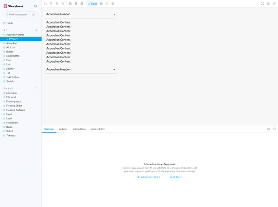Open the Light theme switcher
The height and width of the screenshot is (207, 278).
(x=92, y=4)
